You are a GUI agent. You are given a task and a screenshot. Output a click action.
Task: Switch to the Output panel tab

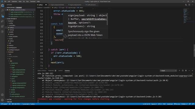pos(60,71)
